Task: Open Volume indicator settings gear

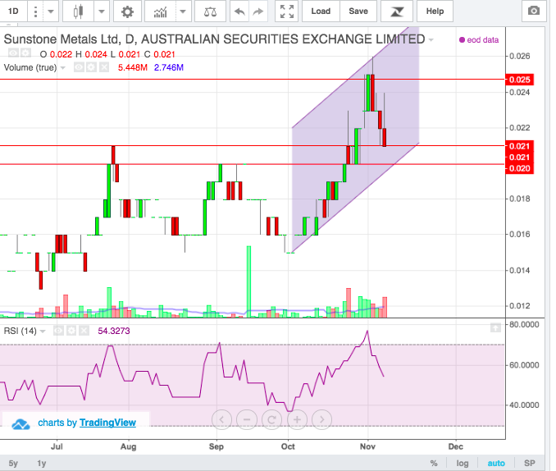Action: 92,67
